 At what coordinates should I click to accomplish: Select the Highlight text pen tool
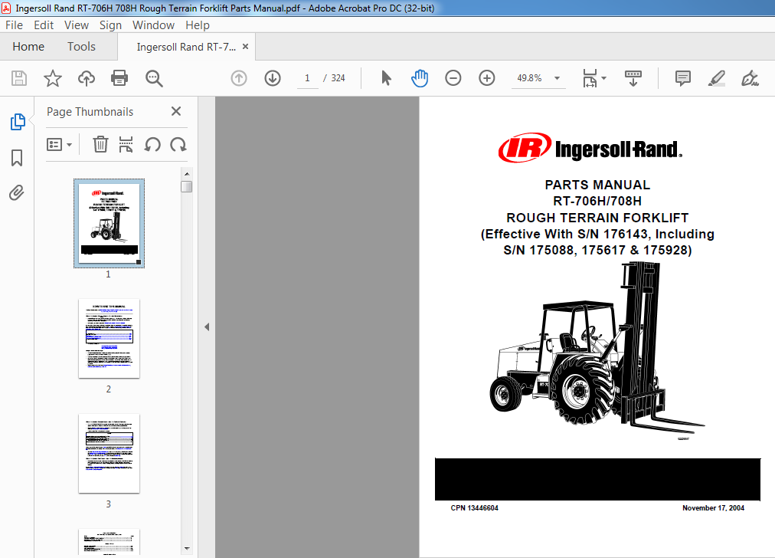tap(716, 78)
